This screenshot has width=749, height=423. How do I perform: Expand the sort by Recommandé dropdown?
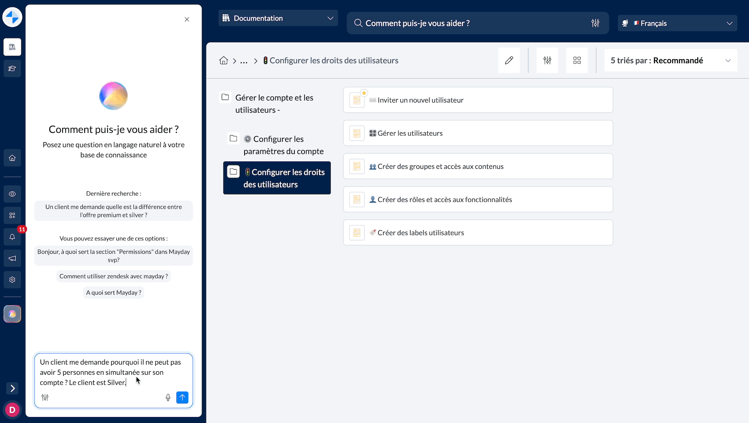[670, 61]
